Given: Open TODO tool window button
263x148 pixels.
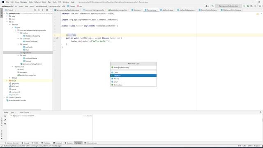Looking at the screenshot, I should coord(35,143).
